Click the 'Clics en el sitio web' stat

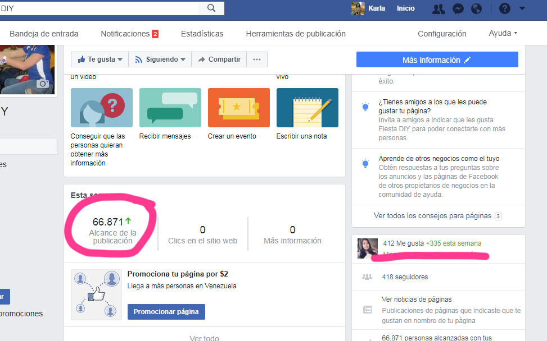pyautogui.click(x=203, y=235)
